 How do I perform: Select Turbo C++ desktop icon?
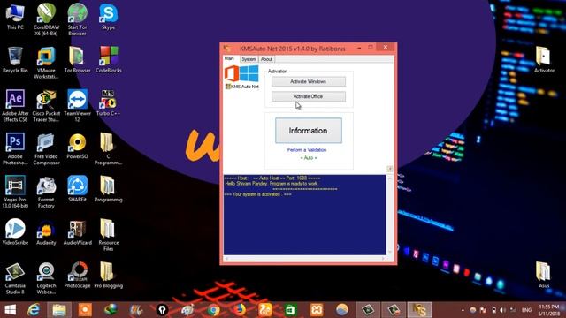point(108,103)
